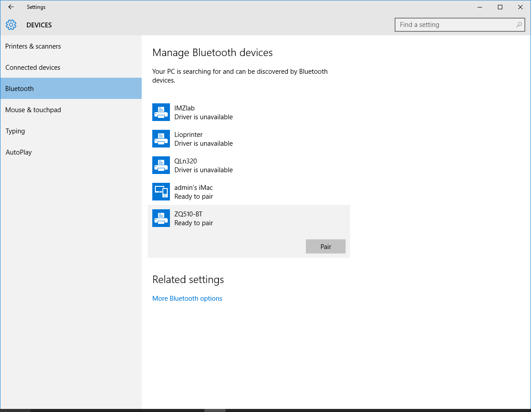
Task: Open More Bluetooth options link
Action: pos(187,299)
